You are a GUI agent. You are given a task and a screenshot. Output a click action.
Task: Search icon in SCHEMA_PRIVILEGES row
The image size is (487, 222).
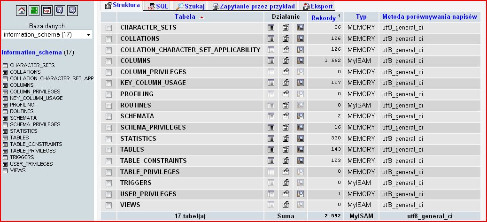pyautogui.click(x=301, y=127)
